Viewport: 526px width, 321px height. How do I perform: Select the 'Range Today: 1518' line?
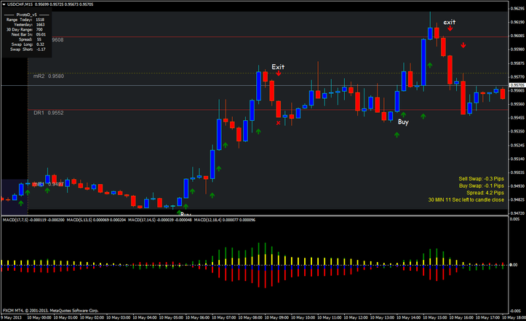click(x=25, y=20)
